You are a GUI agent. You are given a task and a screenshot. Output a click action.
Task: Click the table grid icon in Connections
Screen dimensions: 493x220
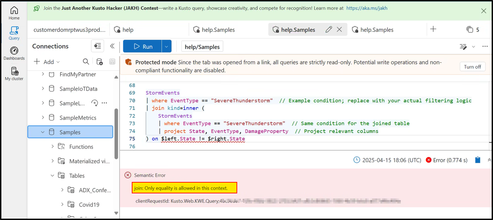pos(112,62)
